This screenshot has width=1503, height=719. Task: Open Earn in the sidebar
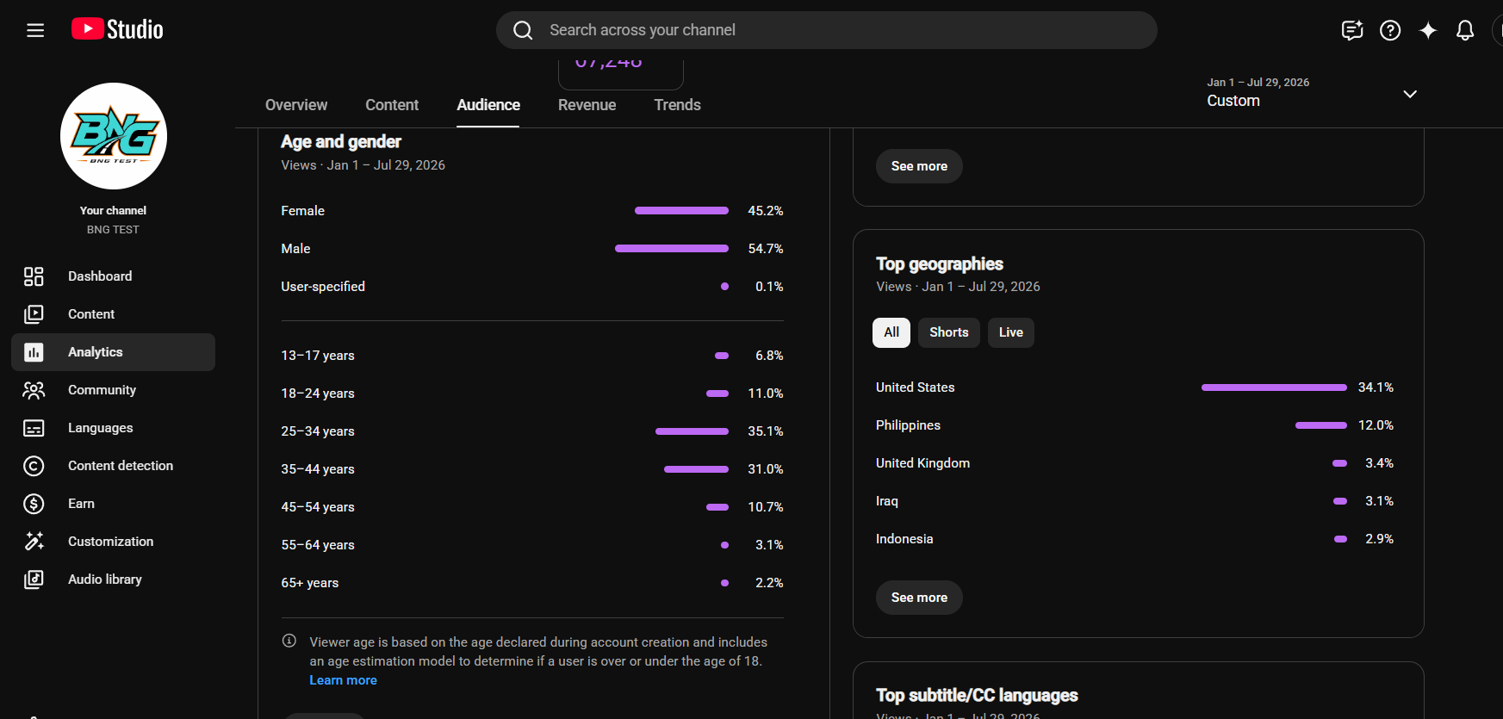coord(114,504)
